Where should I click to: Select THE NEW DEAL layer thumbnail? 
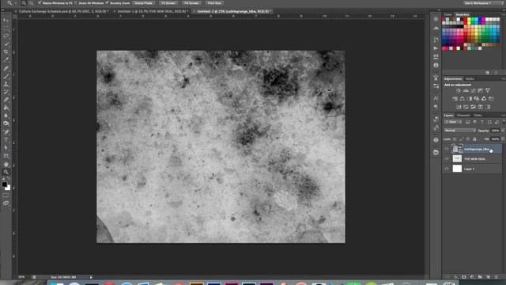[457, 158]
